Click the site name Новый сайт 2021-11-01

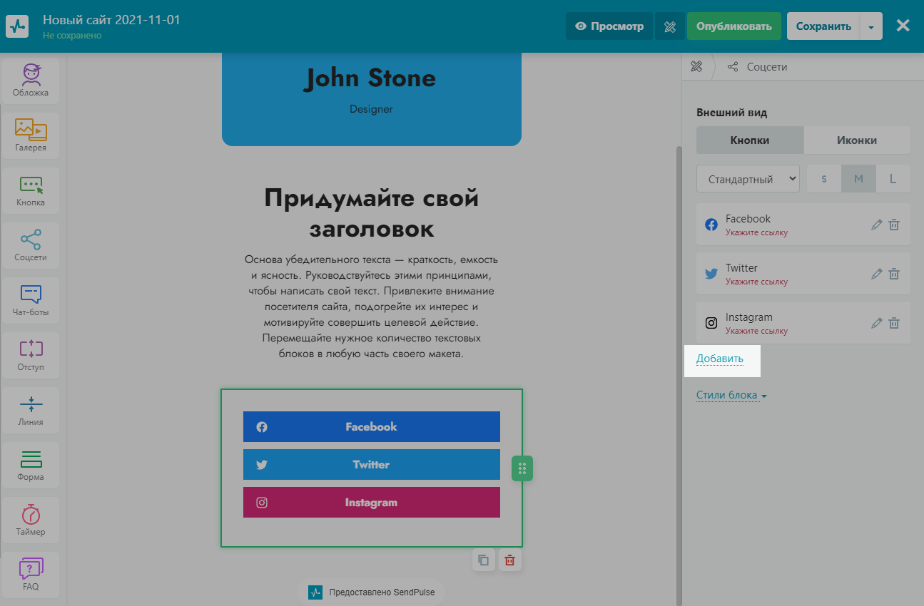pos(111,19)
